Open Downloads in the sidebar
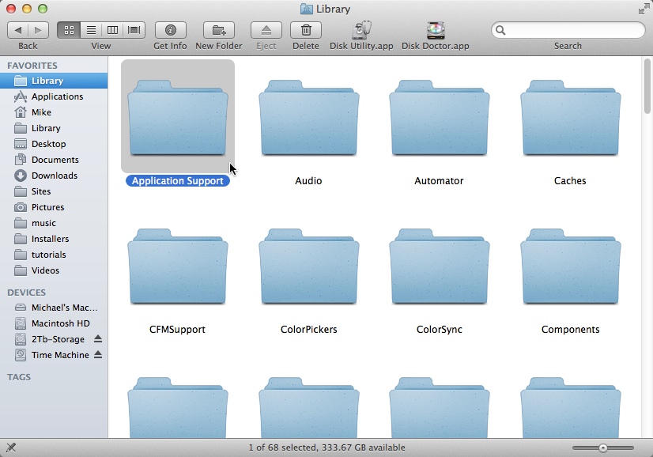 [x=54, y=176]
